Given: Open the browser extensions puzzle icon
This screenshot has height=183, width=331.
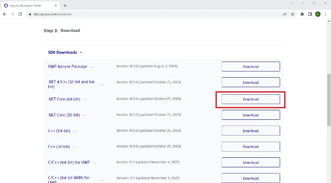Looking at the screenshot, I should [x=302, y=14].
